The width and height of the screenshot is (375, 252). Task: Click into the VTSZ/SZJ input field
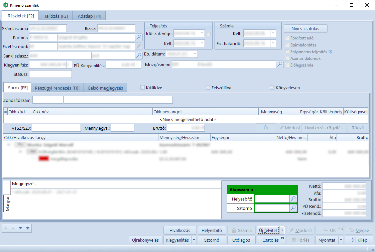[x=56, y=128]
